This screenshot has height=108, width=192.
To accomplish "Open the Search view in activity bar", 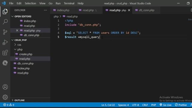I will 5,22.
